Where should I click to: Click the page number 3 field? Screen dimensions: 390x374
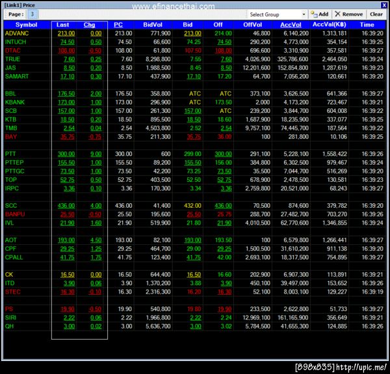click(x=32, y=14)
